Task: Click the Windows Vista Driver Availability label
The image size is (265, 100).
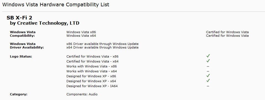Action: pyautogui.click(x=27, y=46)
